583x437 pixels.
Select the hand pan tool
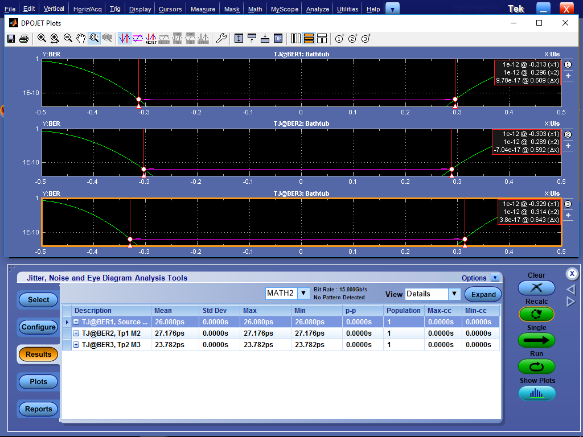click(x=81, y=38)
